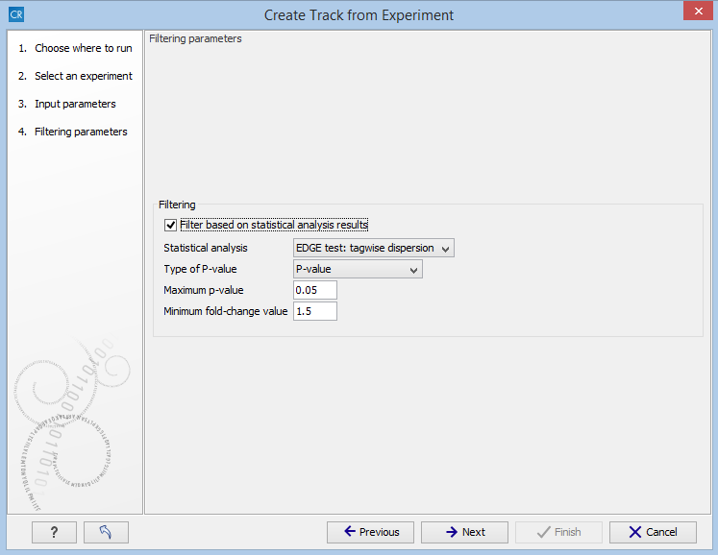Click into the Minimum fold-change value field
This screenshot has width=718, height=555.
(314, 311)
